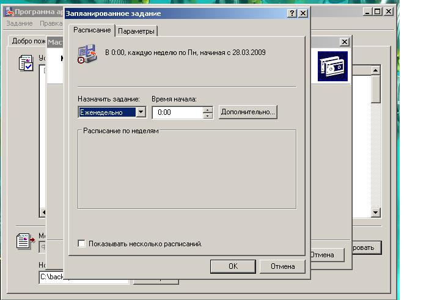Switch to the Параметры tab

coord(136,31)
